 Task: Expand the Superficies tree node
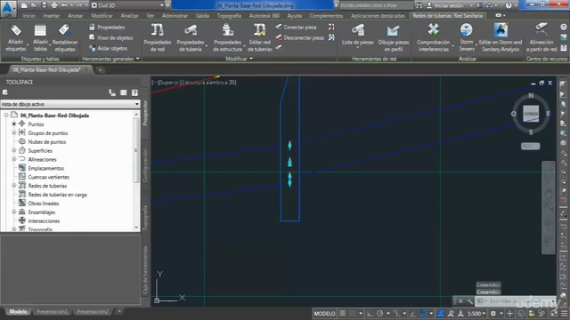click(x=14, y=150)
